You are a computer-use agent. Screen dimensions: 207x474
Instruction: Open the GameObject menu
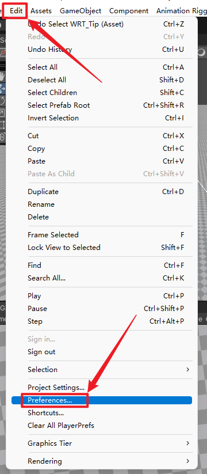coord(80,11)
